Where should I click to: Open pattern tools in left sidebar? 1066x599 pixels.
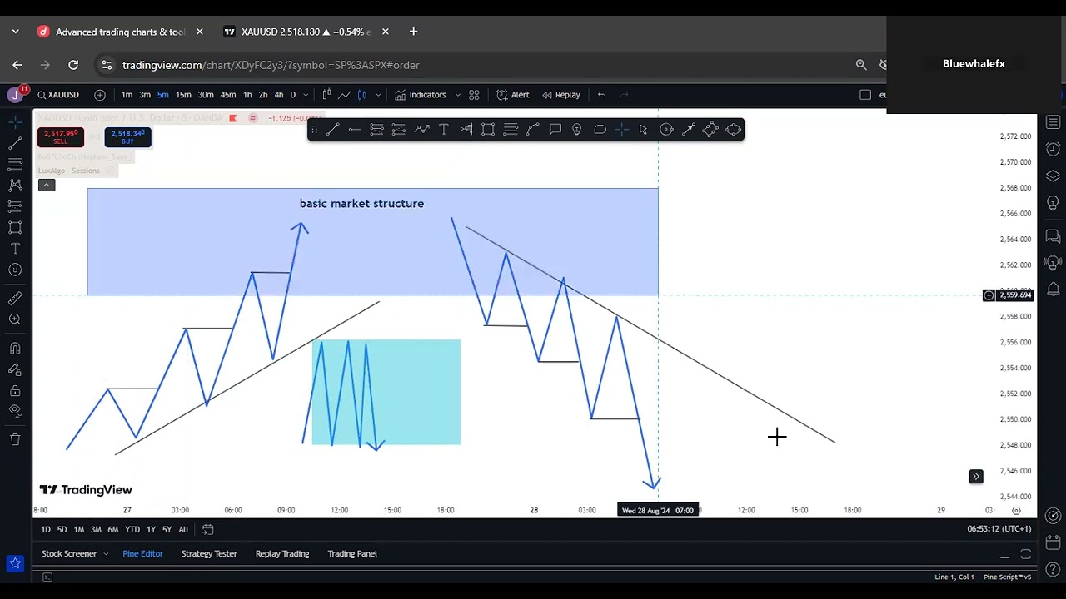click(x=15, y=185)
